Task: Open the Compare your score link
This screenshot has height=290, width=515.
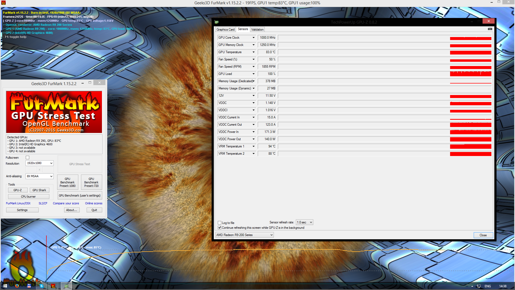Action: tap(66, 203)
